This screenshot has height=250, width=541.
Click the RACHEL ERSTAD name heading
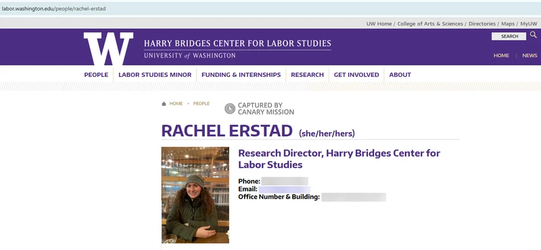tap(227, 131)
